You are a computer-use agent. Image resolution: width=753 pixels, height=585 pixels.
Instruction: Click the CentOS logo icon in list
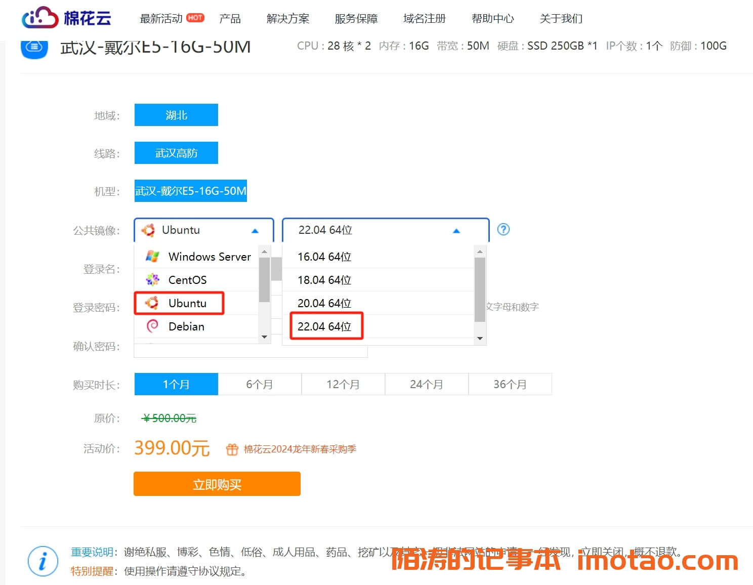[152, 279]
